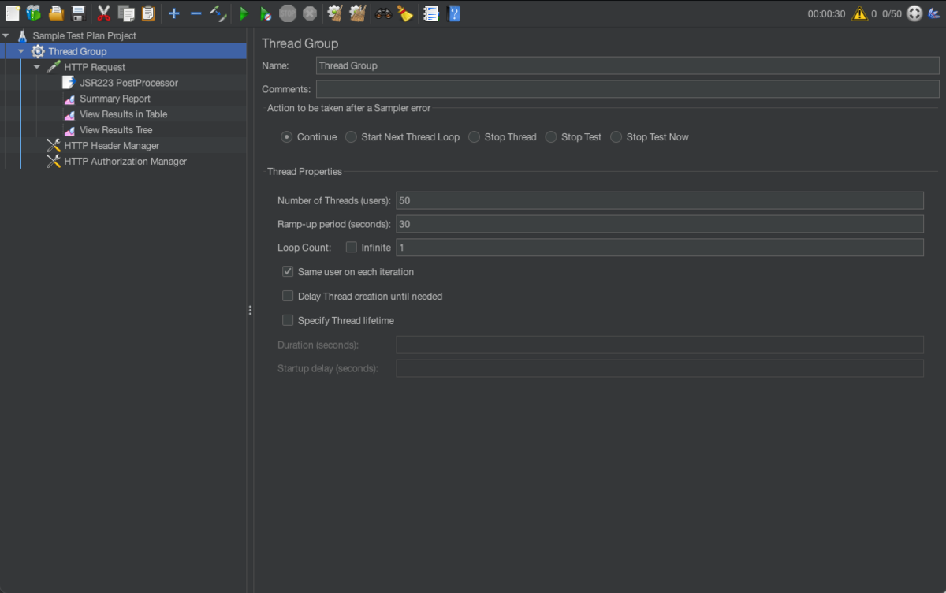946x593 pixels.
Task: Select Start Next Thread Loop option
Action: [x=351, y=137]
